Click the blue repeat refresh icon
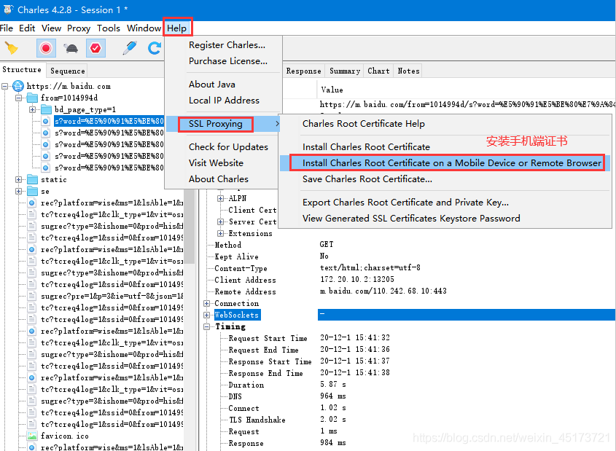Screen dimensions: 616x451 [155, 48]
